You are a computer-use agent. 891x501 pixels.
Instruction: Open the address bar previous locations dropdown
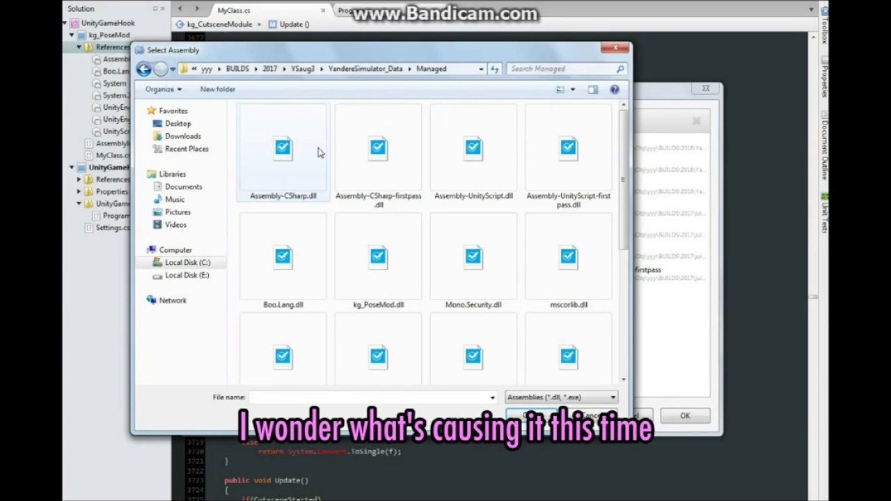[x=481, y=69]
